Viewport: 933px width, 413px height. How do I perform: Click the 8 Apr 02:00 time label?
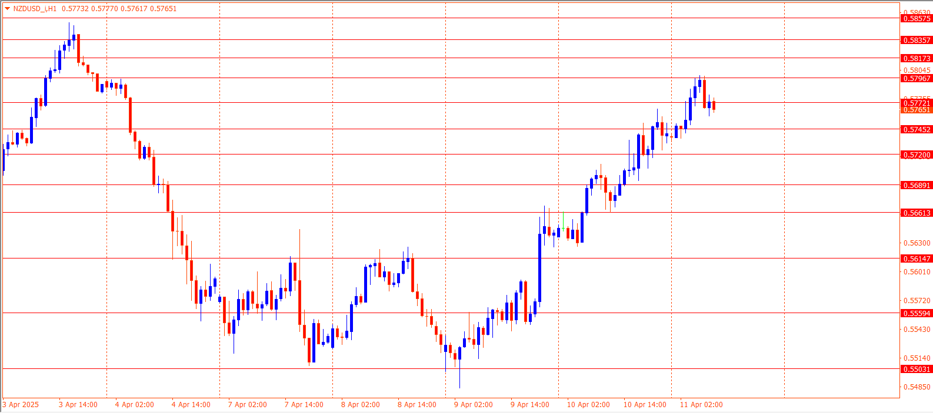click(x=361, y=405)
